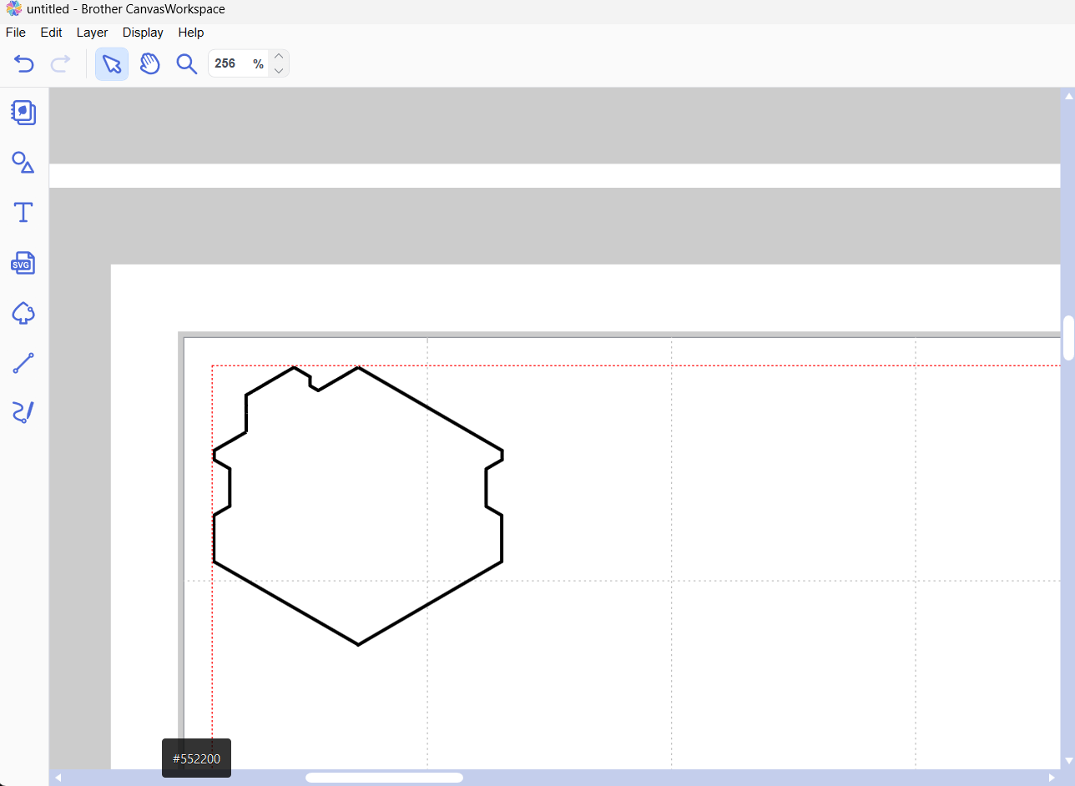Screen dimensions: 1075x786
Task: Select the straight line Path tool
Action: 23,363
